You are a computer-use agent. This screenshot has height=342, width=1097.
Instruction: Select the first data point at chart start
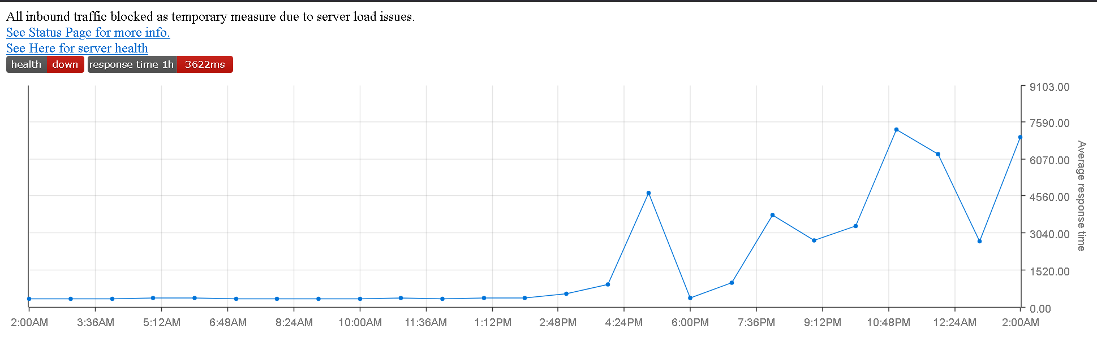tap(29, 299)
